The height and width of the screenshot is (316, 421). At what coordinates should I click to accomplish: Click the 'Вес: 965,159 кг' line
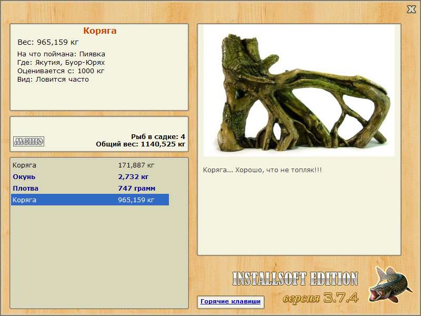pyautogui.click(x=48, y=42)
